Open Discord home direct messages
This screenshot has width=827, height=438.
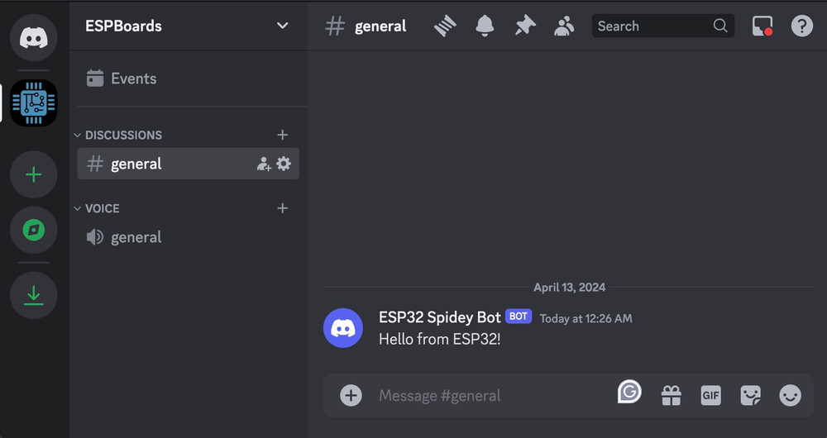coord(34,38)
